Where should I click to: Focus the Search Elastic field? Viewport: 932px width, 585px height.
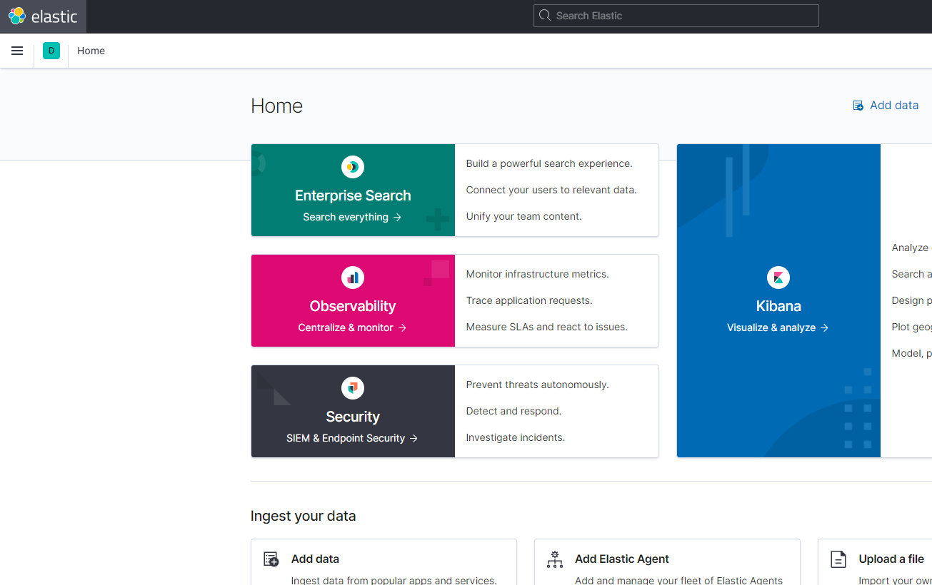point(676,16)
